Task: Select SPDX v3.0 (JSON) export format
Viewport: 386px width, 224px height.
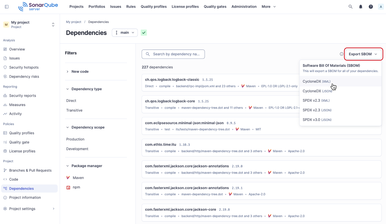Action: click(x=340, y=120)
